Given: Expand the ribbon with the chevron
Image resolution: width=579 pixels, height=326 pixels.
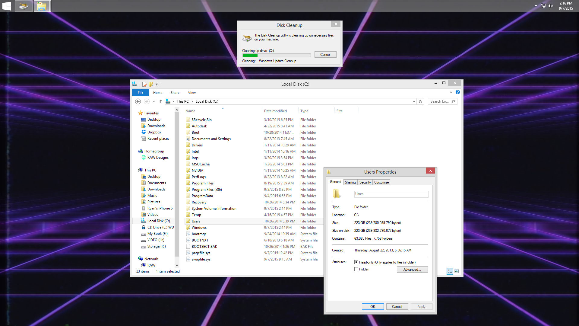Looking at the screenshot, I should (x=451, y=92).
